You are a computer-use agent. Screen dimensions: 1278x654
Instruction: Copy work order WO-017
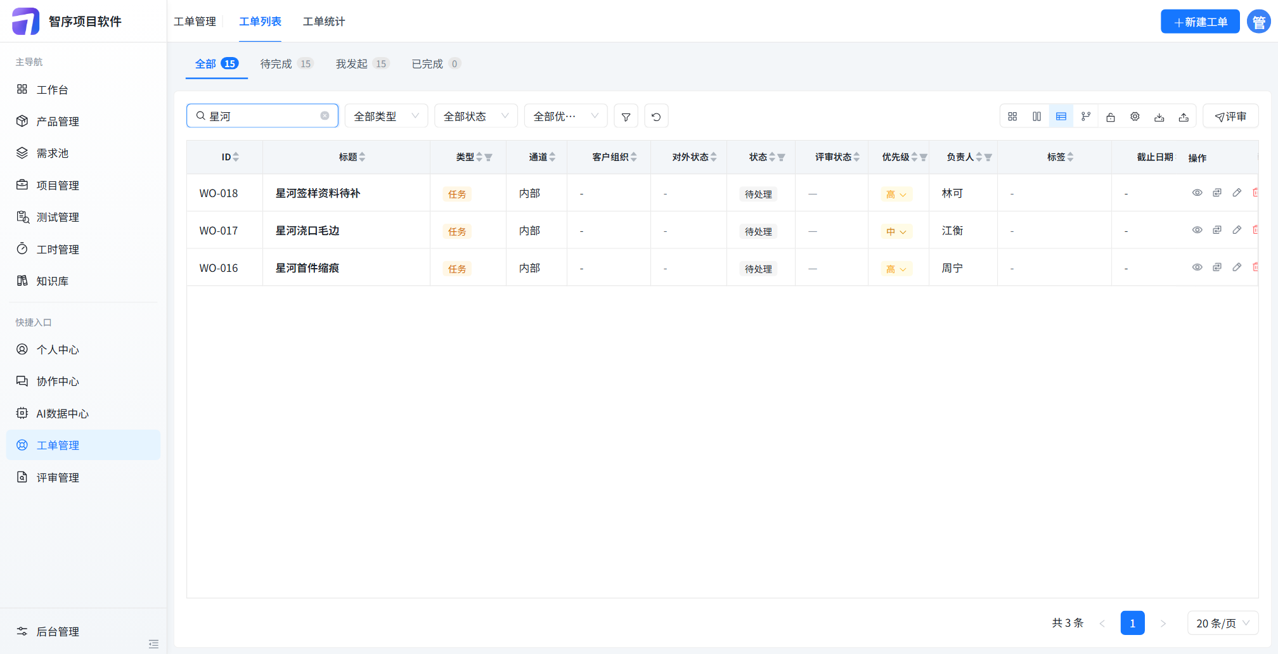[x=1217, y=230]
